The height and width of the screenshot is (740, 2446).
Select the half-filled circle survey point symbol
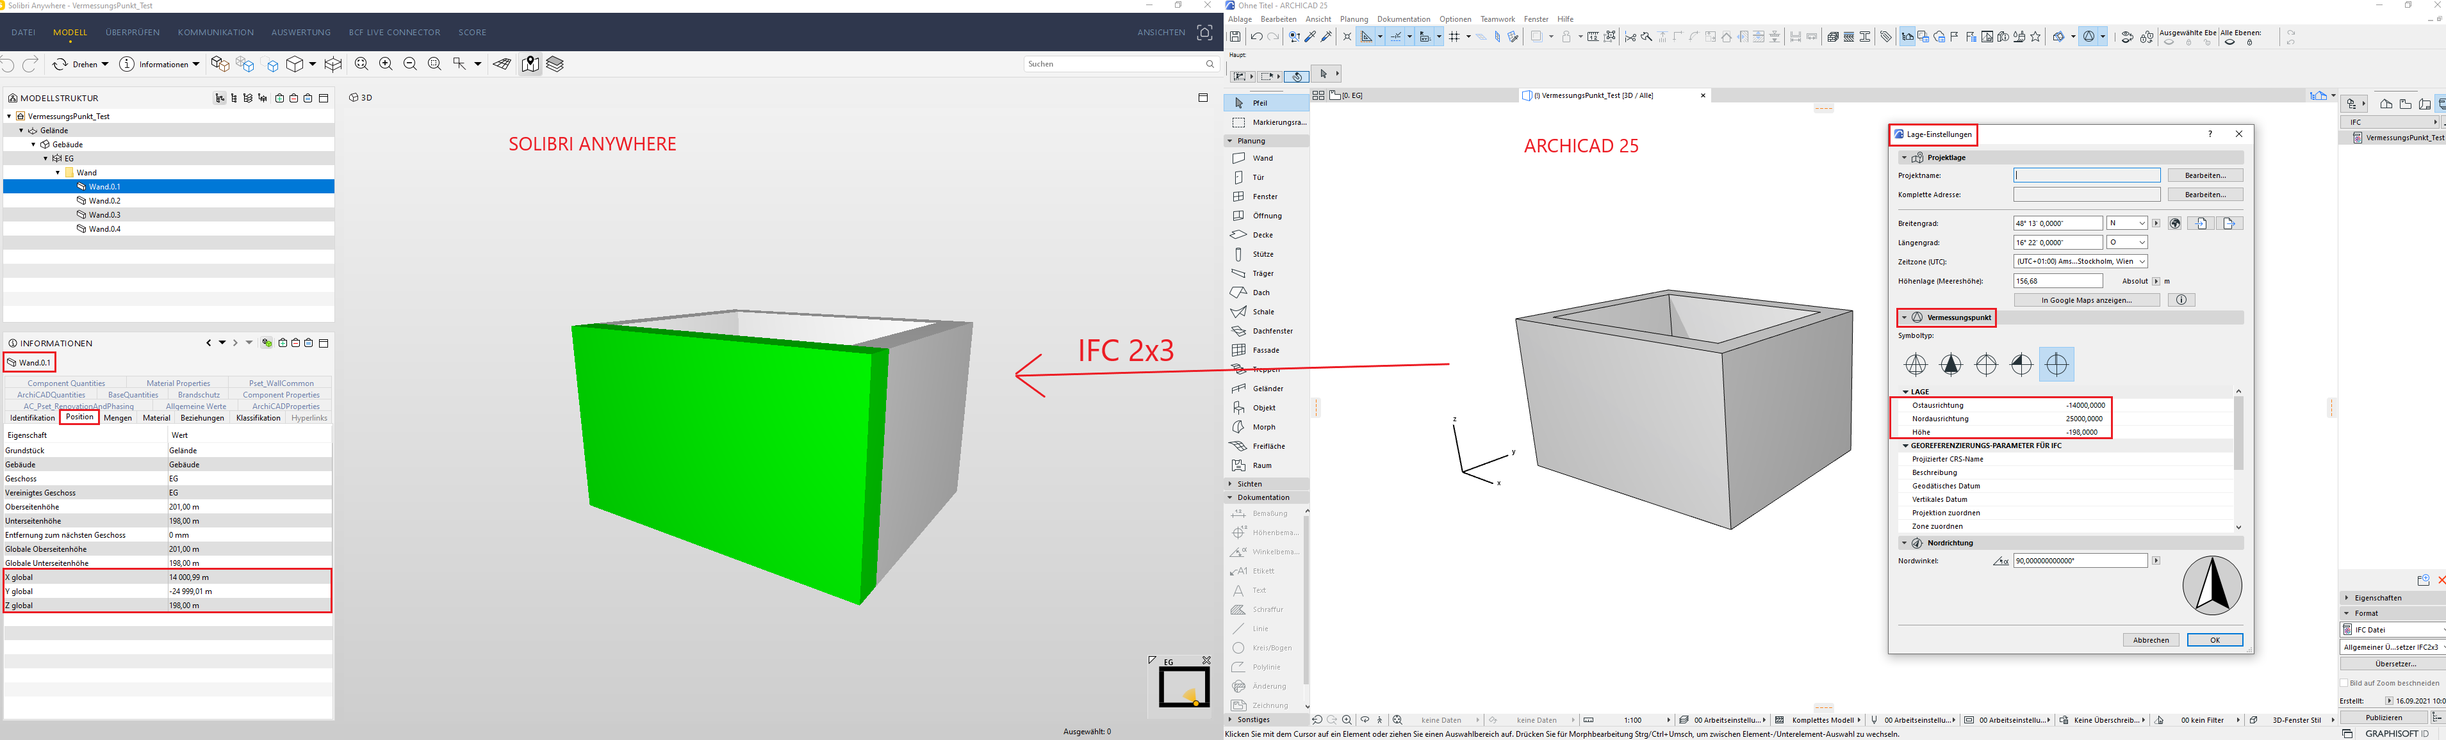(2021, 364)
